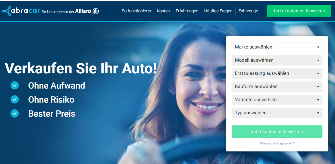Image resolution: width=335 pixels, height=164 pixels.
Task: Open Erfahrungen in the navigation
Action: (187, 11)
